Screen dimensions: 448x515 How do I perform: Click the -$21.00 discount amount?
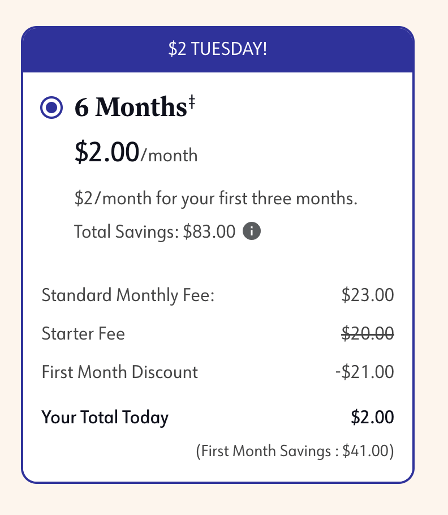coord(364,372)
